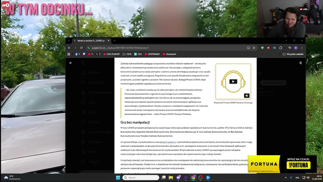Click the address bar URL field
323x182 pixels.
167,48
